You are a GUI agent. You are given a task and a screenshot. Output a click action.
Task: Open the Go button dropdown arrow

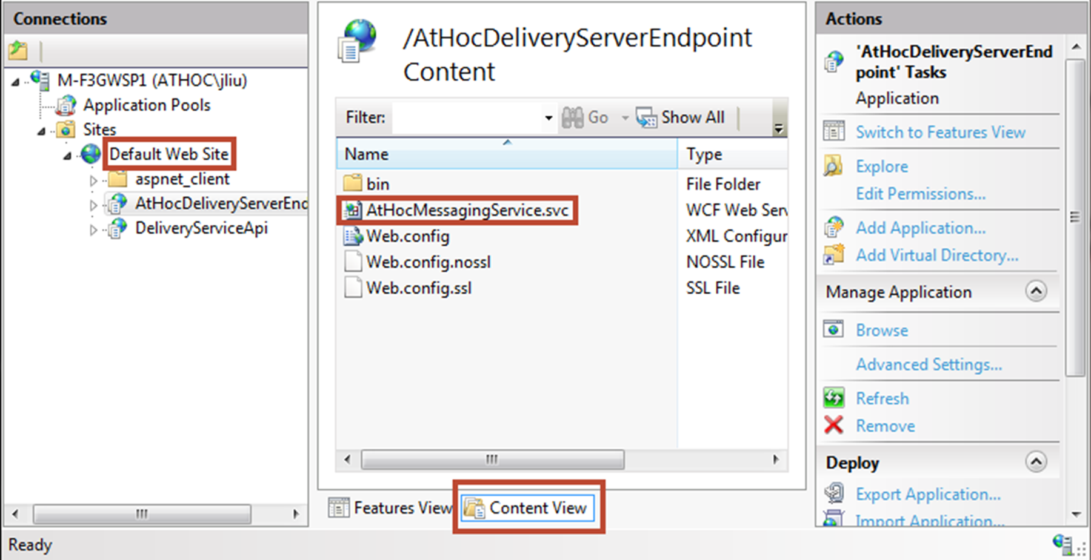[x=625, y=117]
